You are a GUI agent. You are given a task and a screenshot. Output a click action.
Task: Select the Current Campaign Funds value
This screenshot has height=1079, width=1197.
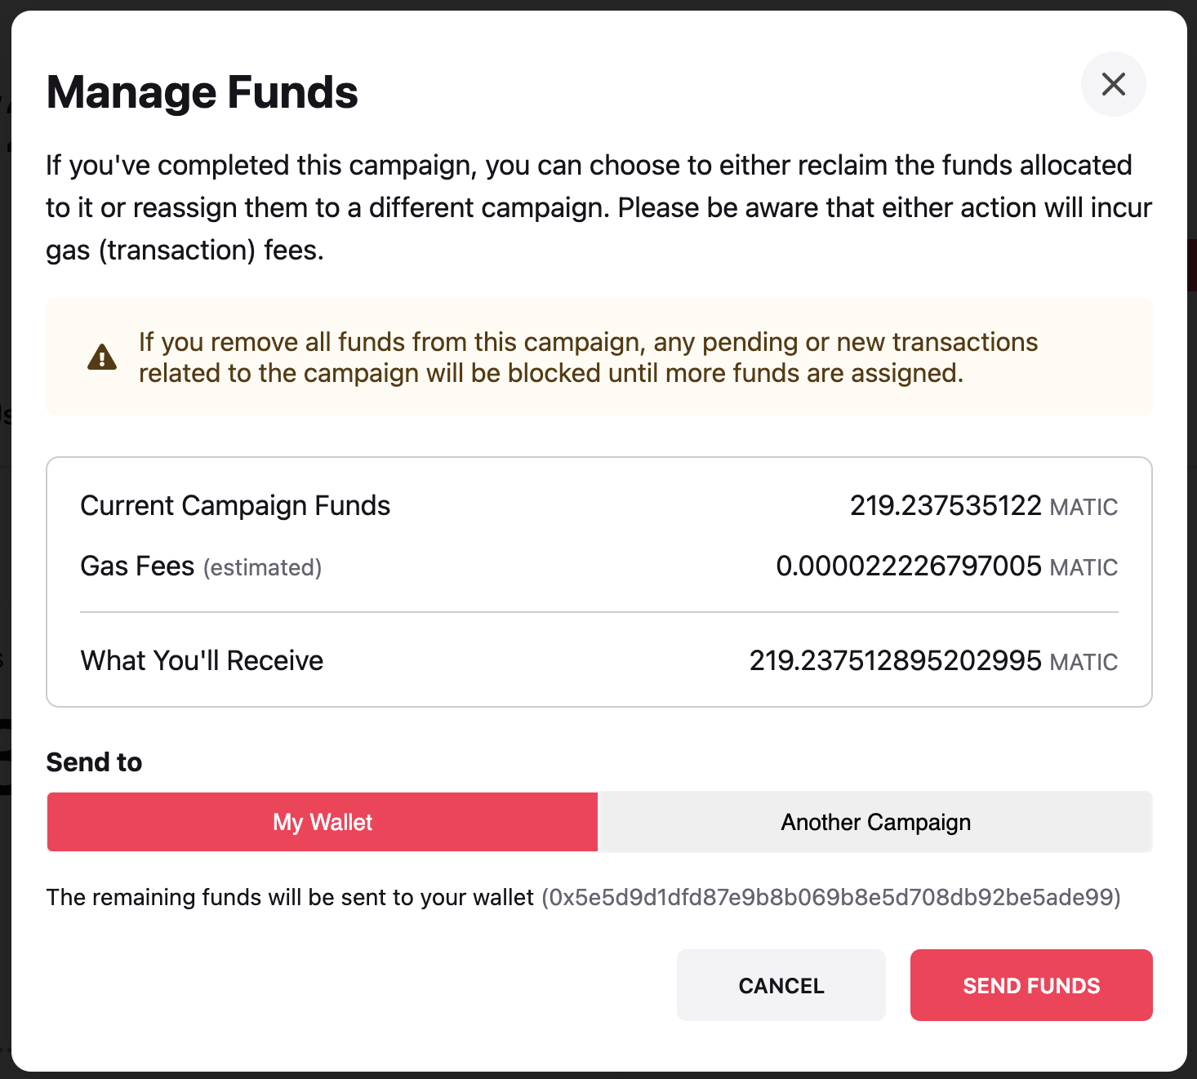946,505
